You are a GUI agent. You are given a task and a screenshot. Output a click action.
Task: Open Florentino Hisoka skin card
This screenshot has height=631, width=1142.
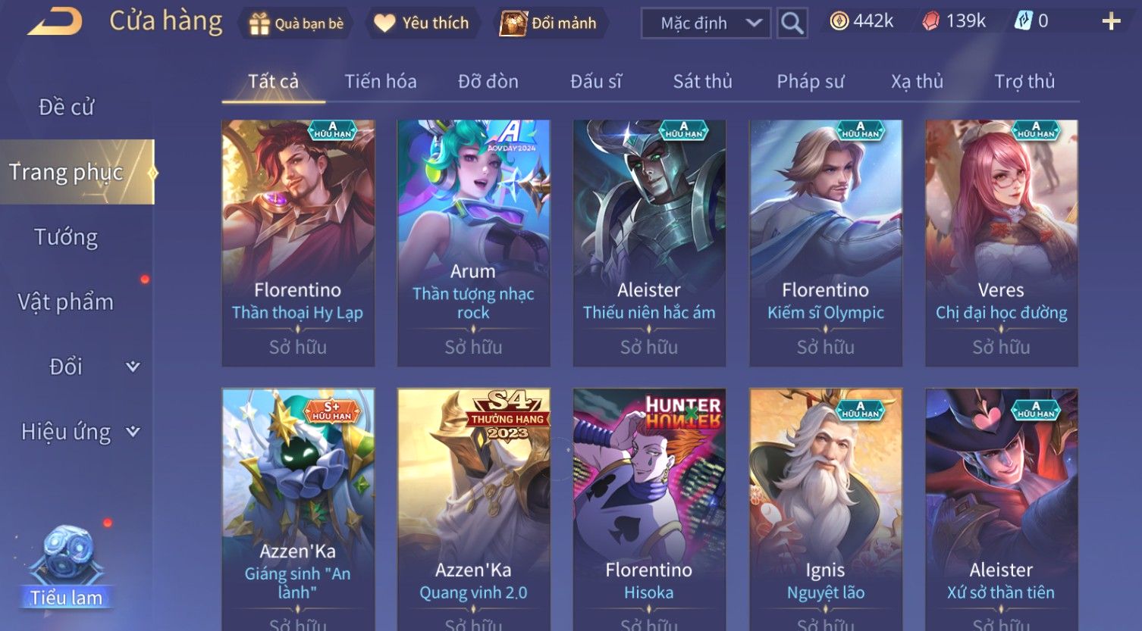pos(649,509)
